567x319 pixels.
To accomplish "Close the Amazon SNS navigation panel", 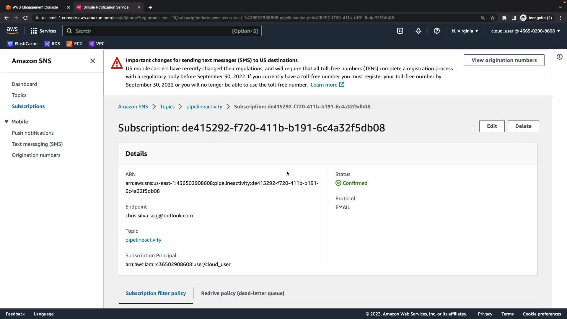I will point(93,61).
